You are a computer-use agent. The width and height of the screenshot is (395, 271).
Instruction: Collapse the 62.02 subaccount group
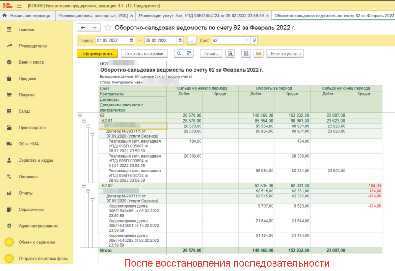point(84,186)
